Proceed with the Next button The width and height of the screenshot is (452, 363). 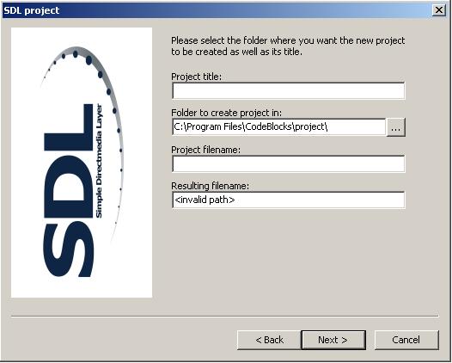click(333, 340)
